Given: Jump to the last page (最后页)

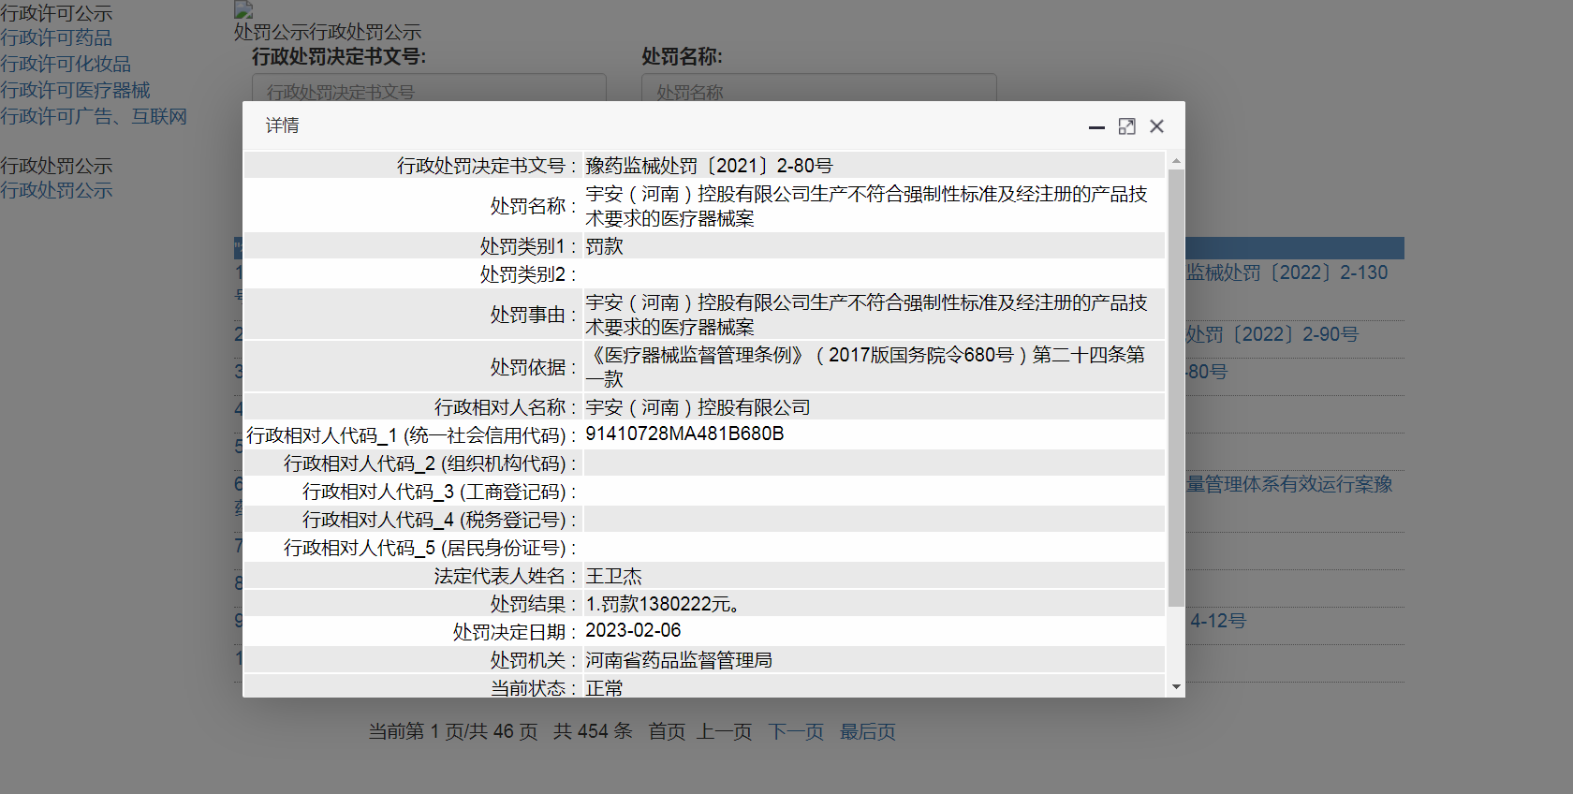Looking at the screenshot, I should tap(867, 732).
